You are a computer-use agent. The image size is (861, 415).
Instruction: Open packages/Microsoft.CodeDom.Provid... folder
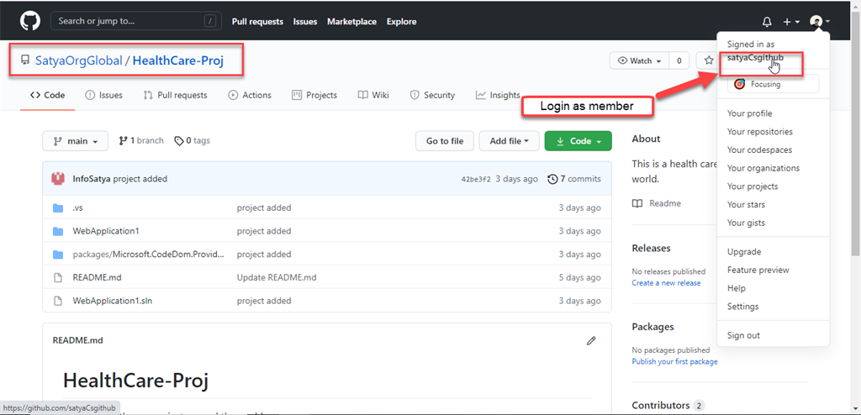pos(149,255)
